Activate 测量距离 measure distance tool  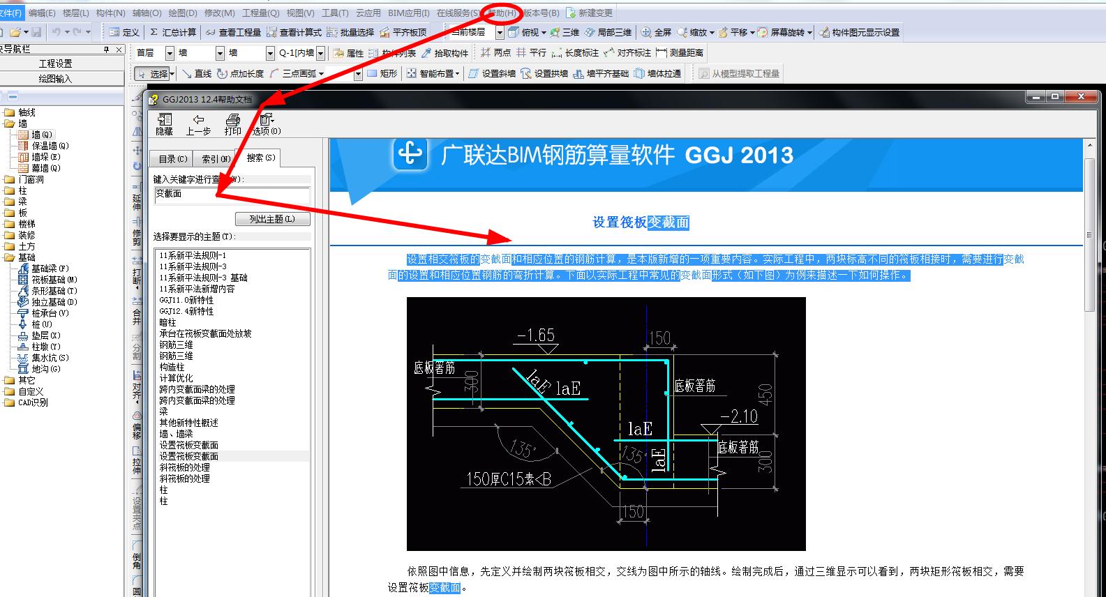680,52
